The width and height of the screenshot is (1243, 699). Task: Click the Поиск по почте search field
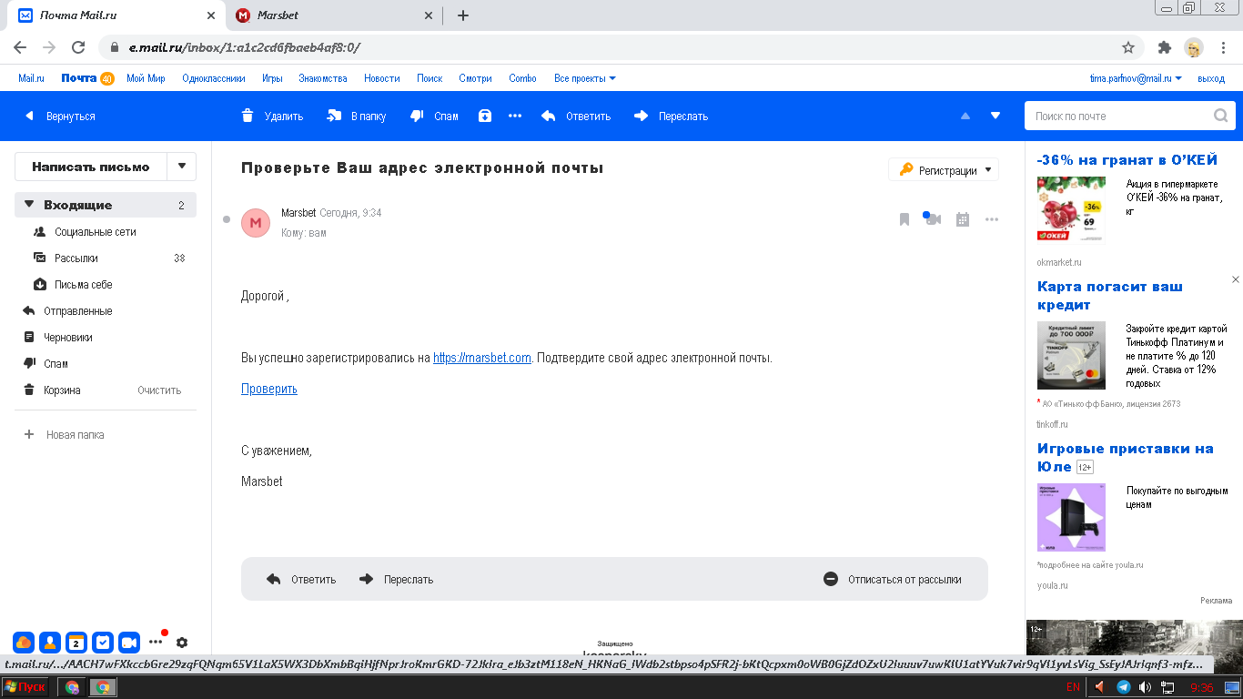[x=1119, y=116]
